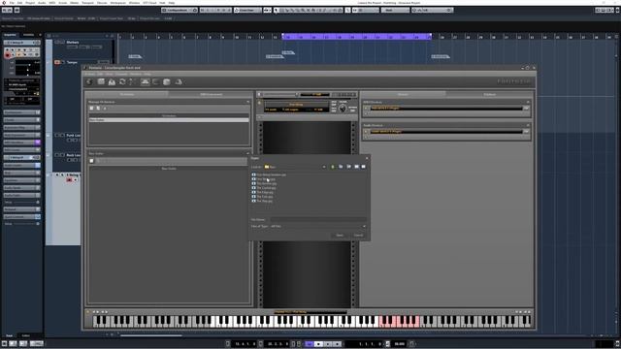This screenshot has width=621, height=349.
Task: Click the Open button in the file dialog
Action: pyautogui.click(x=340, y=235)
